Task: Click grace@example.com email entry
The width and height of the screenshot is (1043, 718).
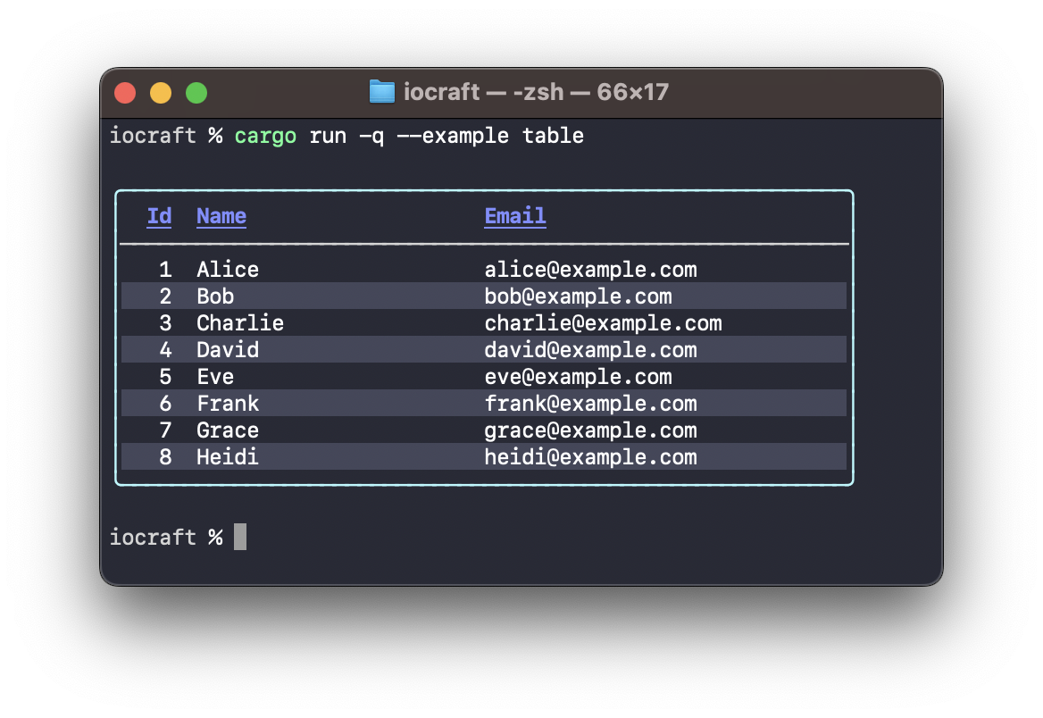Action: point(590,430)
